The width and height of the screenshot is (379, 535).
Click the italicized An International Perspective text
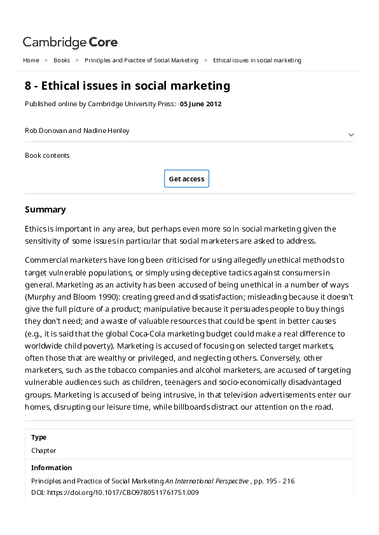[x=207, y=481]
